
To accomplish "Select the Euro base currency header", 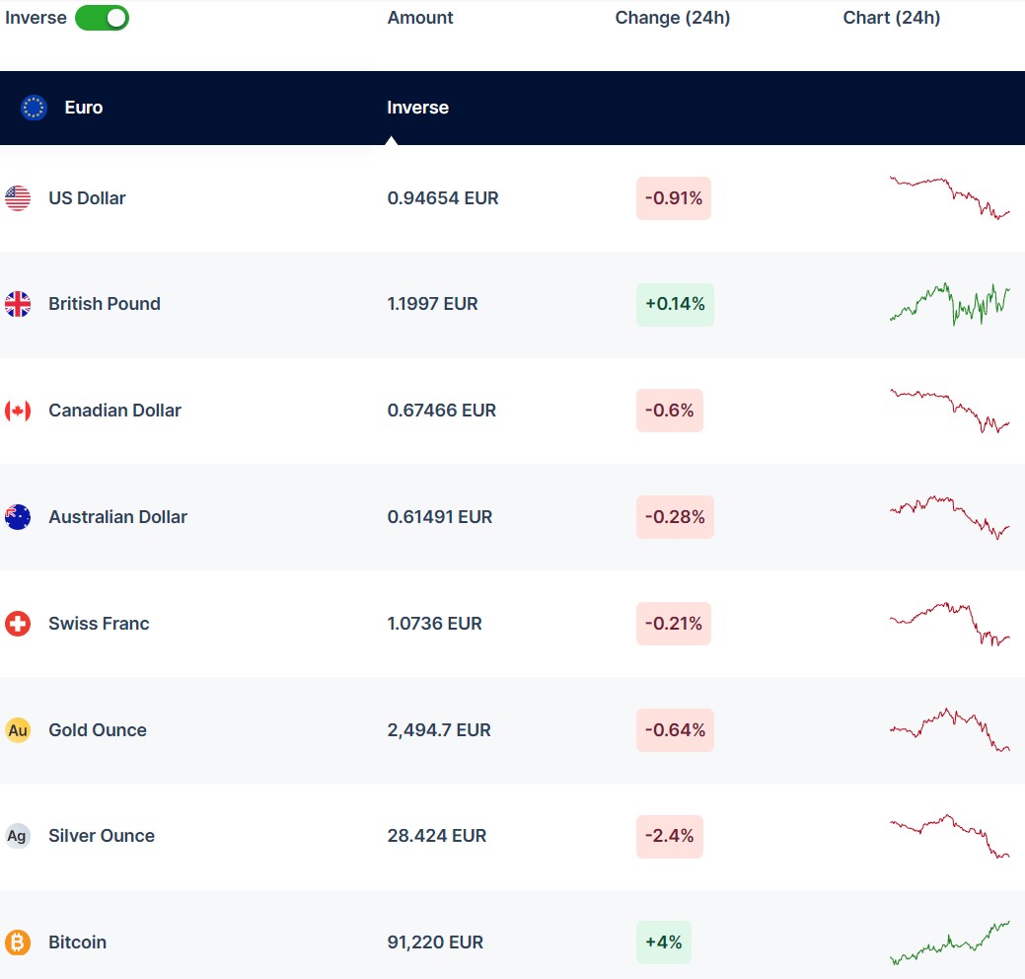I will tap(84, 108).
